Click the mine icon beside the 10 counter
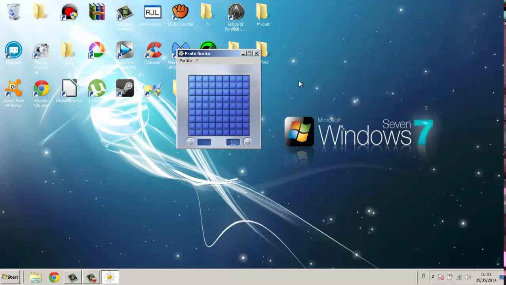The width and height of the screenshot is (506, 285). click(247, 142)
